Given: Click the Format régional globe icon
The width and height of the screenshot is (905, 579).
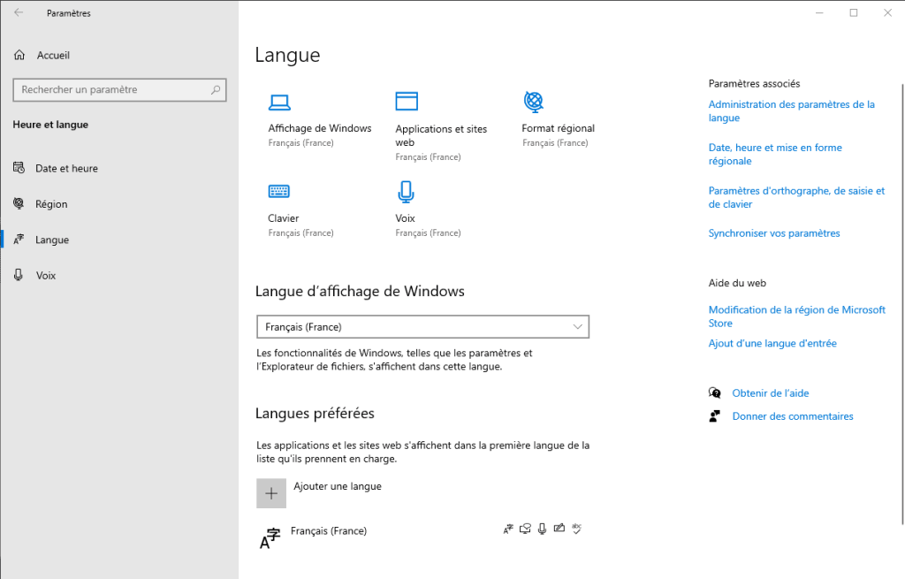Looking at the screenshot, I should [x=533, y=102].
